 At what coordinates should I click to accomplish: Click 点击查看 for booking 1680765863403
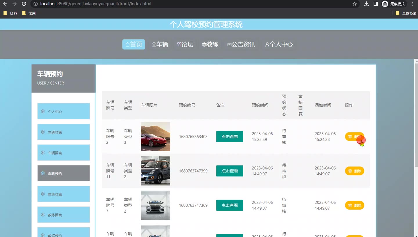tap(230, 137)
